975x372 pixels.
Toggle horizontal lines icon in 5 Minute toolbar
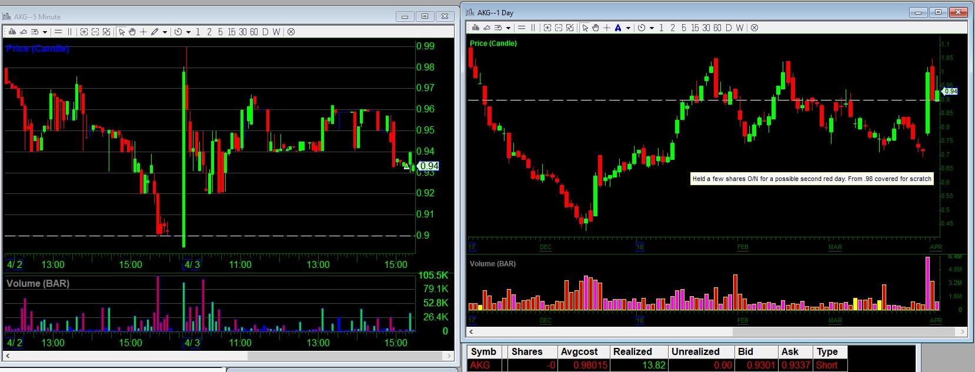click(x=58, y=32)
